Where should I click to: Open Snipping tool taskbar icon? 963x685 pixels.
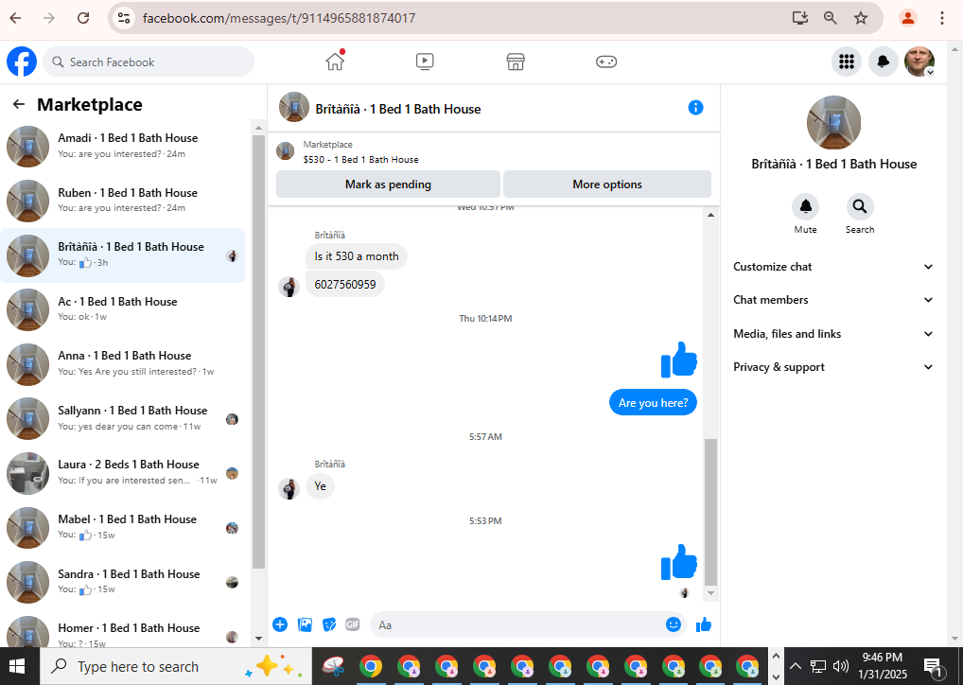click(334, 666)
